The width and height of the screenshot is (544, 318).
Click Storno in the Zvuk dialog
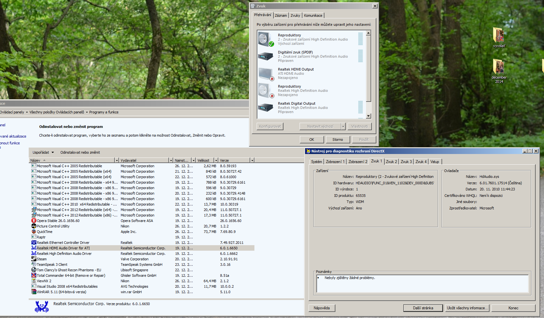tap(338, 140)
